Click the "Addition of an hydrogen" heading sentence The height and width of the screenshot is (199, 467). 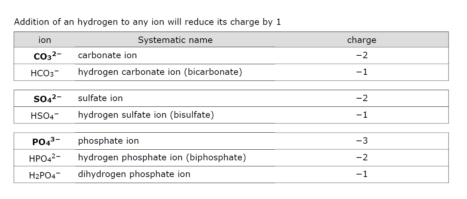point(147,22)
